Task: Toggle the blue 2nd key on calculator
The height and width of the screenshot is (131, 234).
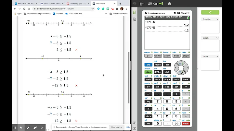Action: [x=148, y=65]
